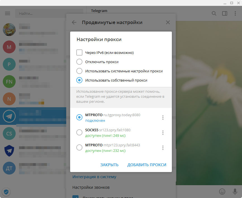Screen dimensions: 242x198
Task: Start voice message recording
Action: [235, 192]
